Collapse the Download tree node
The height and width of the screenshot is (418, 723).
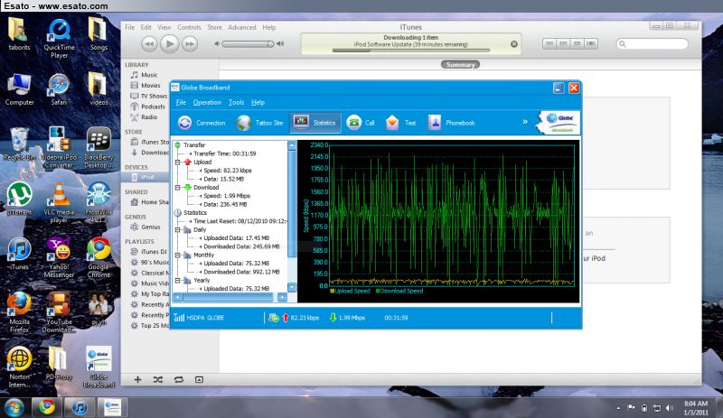pos(177,187)
